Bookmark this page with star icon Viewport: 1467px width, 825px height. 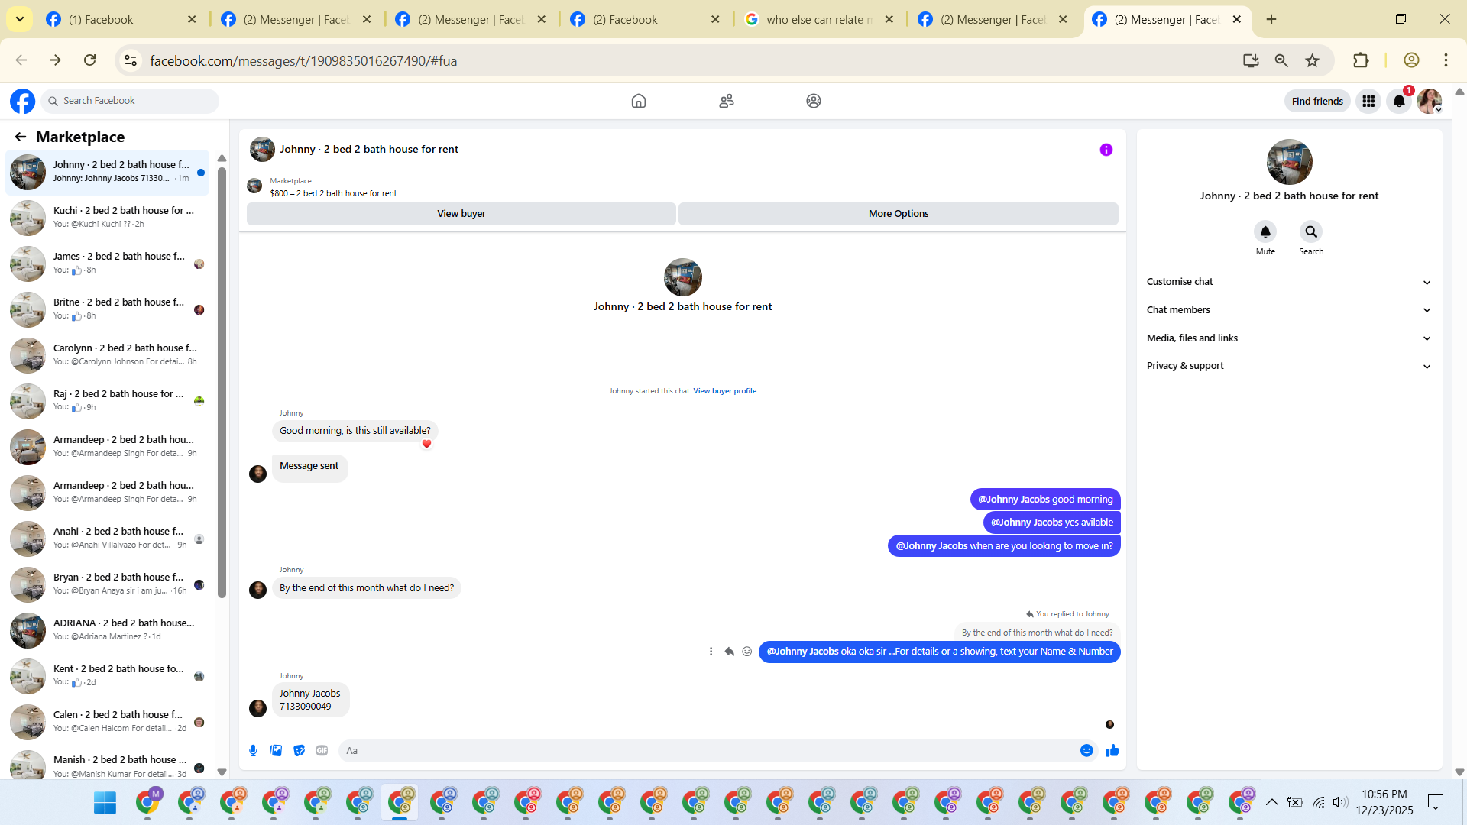pos(1312,60)
